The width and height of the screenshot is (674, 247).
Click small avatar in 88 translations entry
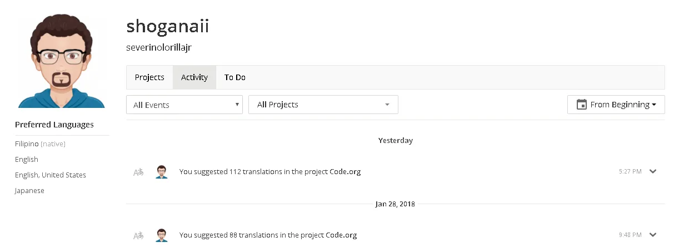(x=162, y=235)
